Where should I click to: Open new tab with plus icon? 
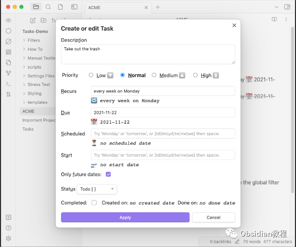point(158,7)
